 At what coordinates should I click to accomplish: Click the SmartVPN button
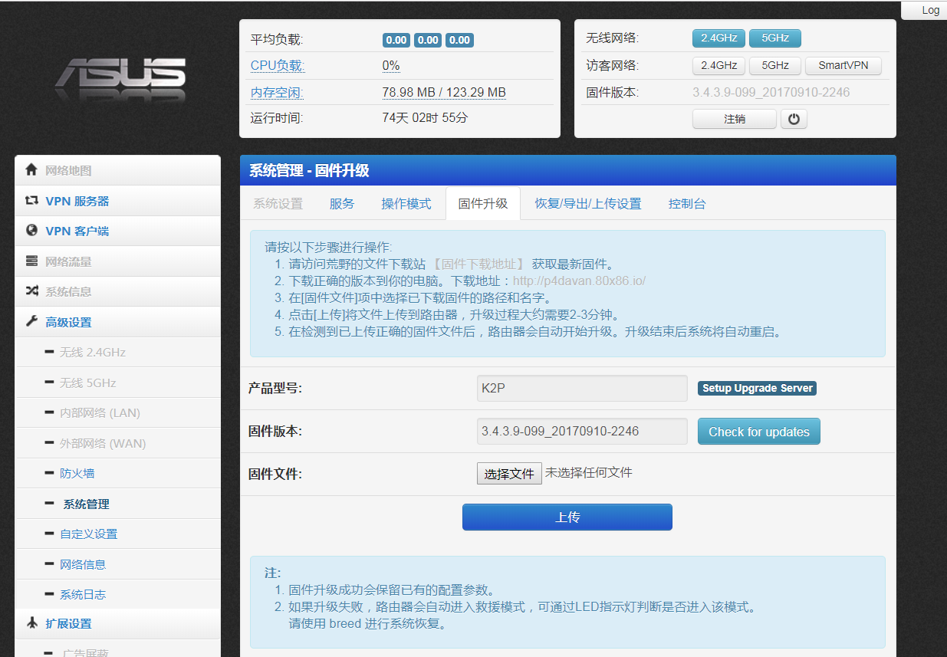pyautogui.click(x=843, y=65)
